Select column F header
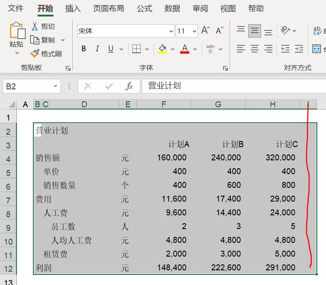 164,104
